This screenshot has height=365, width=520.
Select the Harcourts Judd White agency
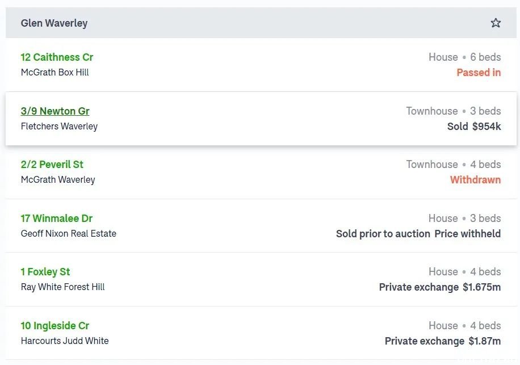[65, 341]
